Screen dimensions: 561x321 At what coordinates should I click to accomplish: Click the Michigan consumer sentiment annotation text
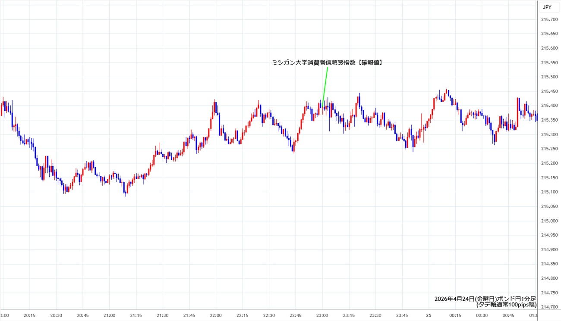[x=328, y=62]
